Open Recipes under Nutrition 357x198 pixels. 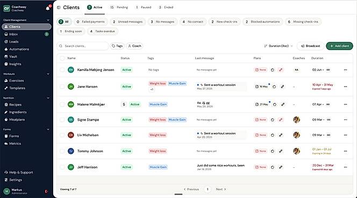pos(26,104)
